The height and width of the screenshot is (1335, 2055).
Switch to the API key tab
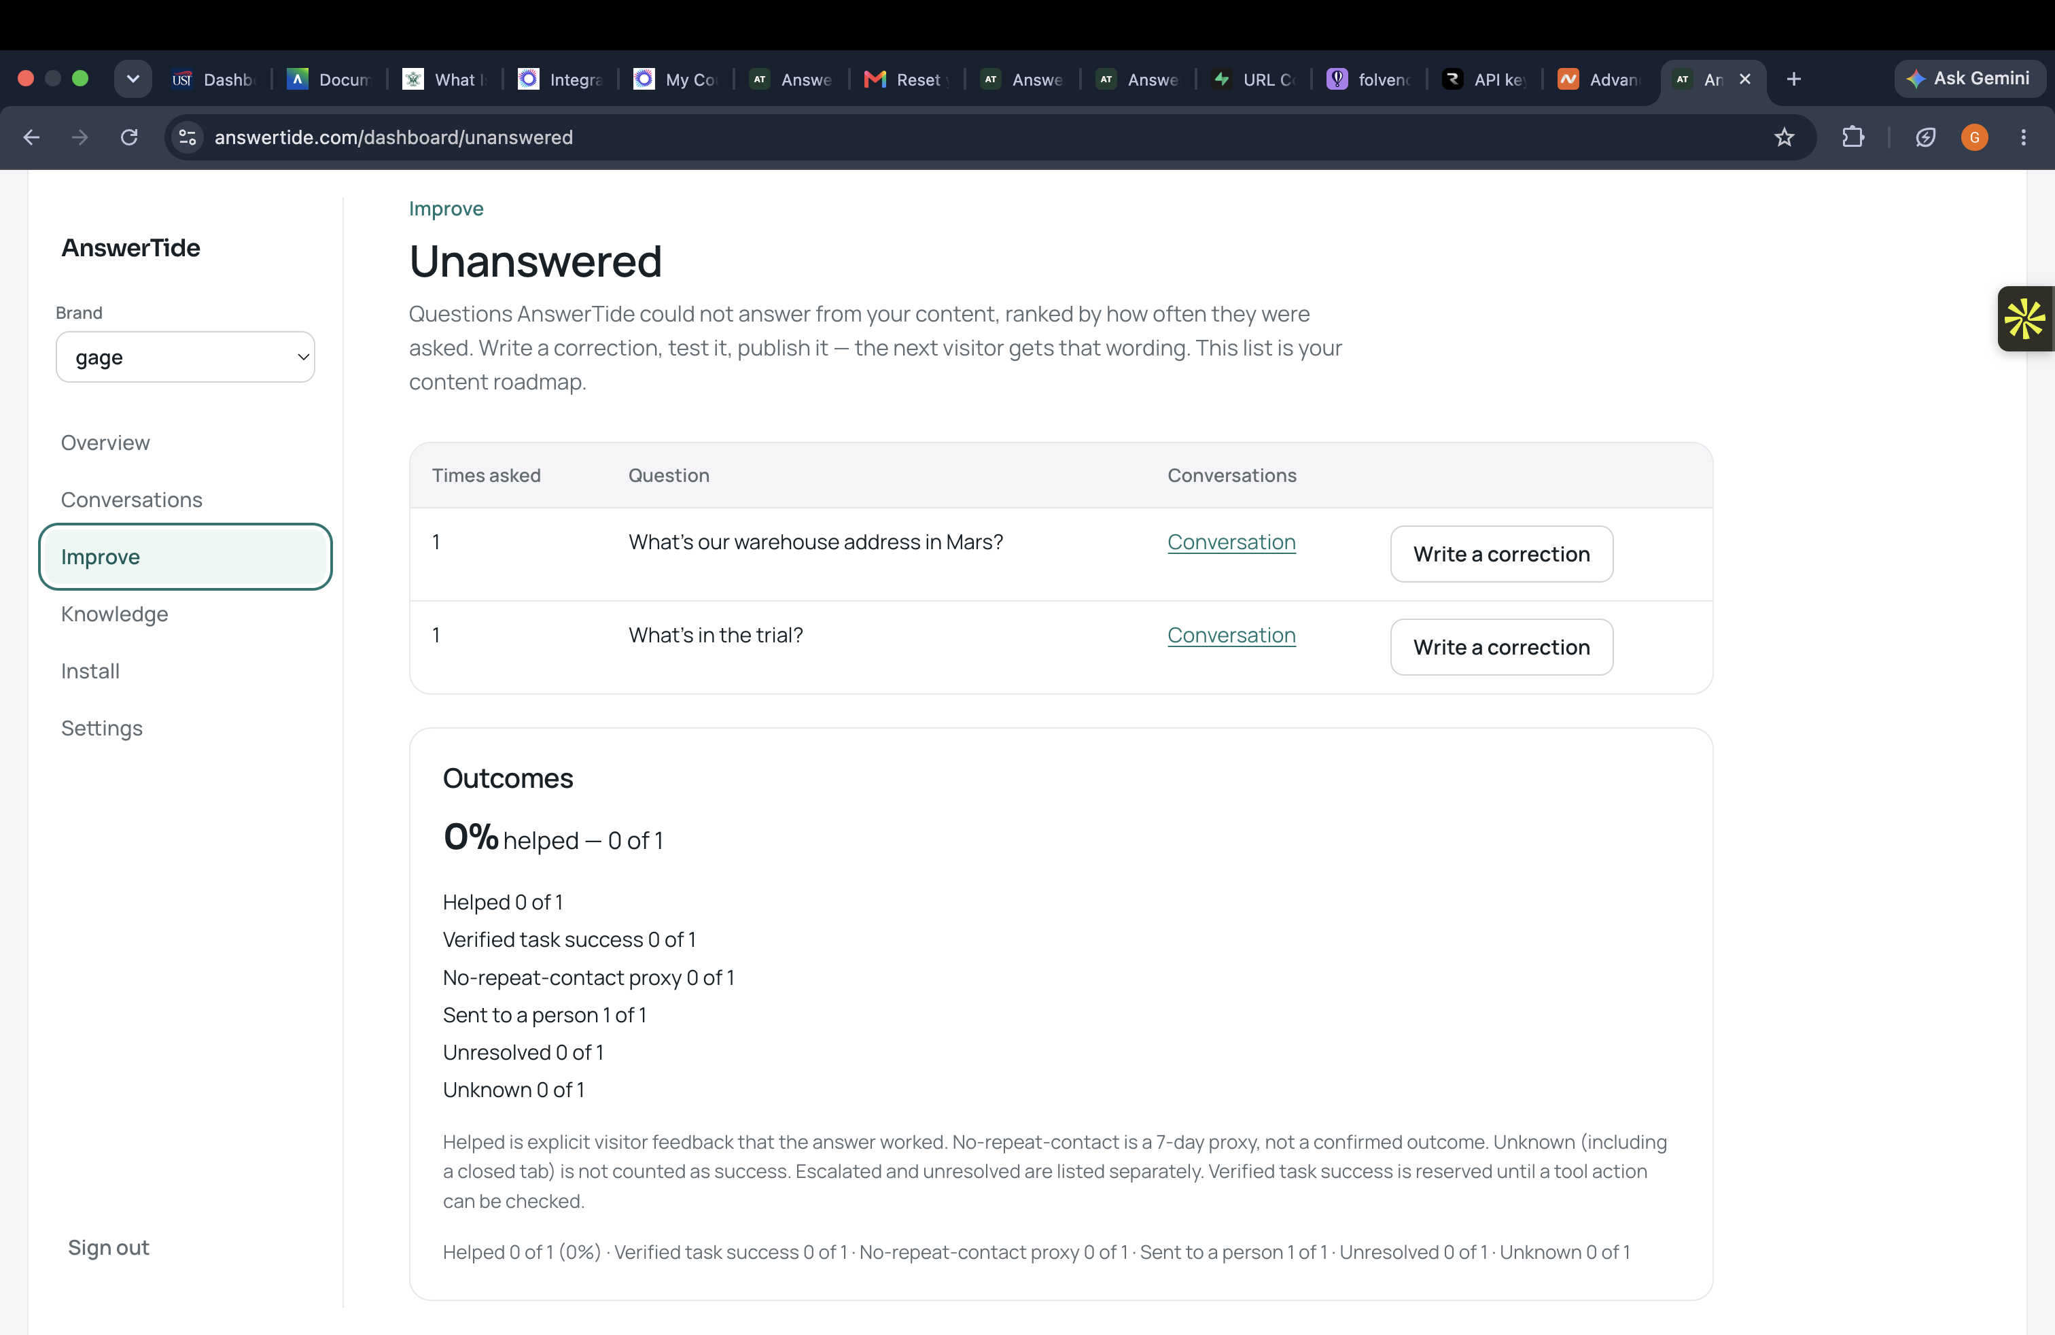1485,80
